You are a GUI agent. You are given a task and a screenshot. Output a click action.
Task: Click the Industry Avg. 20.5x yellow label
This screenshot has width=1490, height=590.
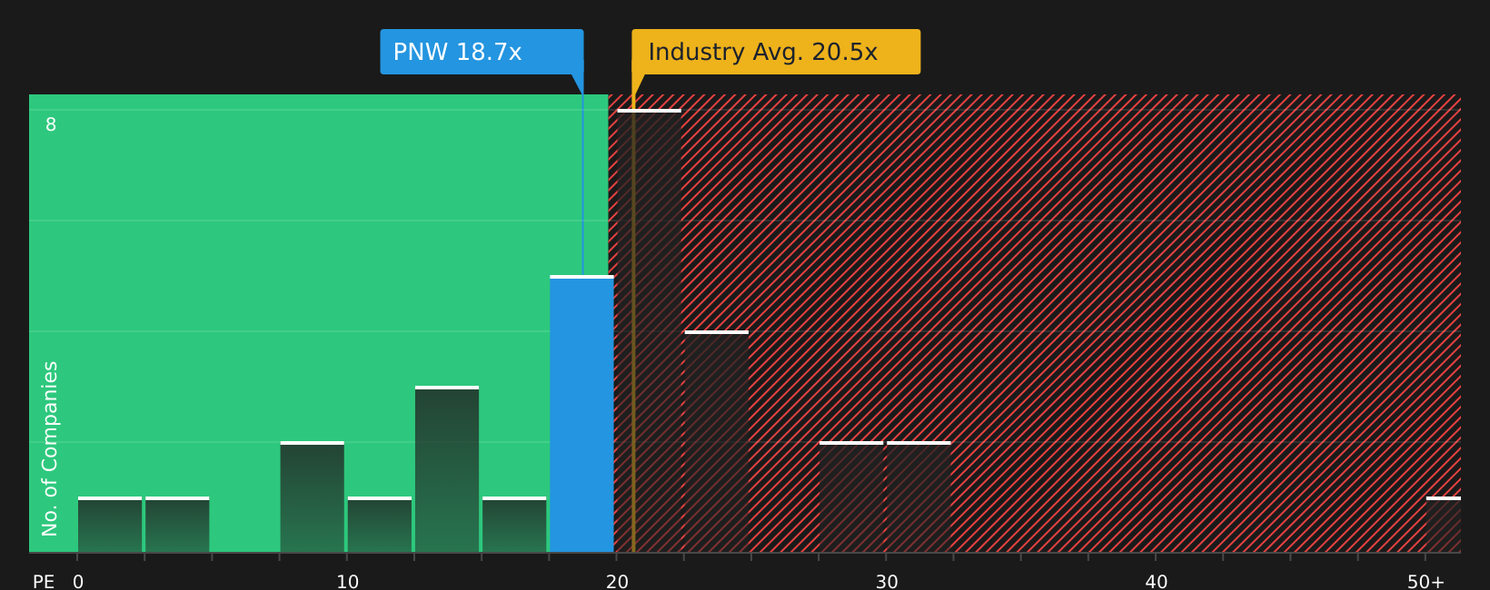click(x=776, y=52)
